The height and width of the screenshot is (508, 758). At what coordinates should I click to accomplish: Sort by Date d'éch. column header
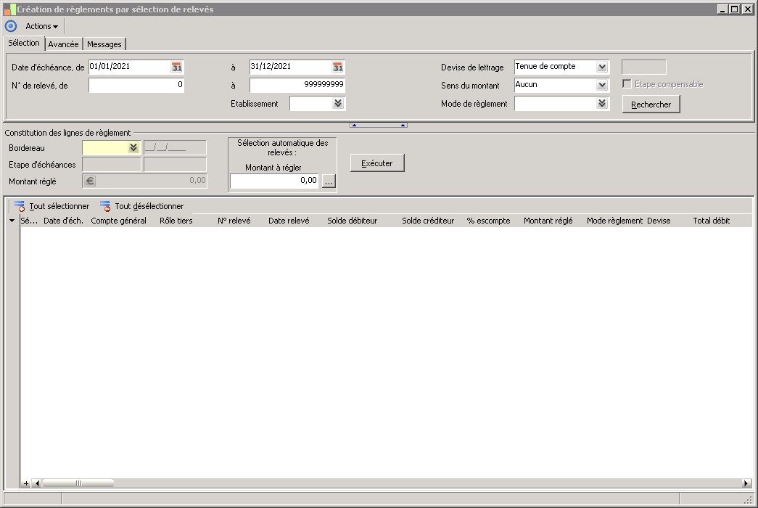point(63,221)
